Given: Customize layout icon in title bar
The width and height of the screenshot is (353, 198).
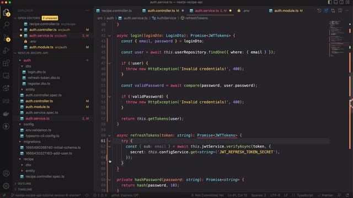Looking at the screenshot, I should (347, 2).
